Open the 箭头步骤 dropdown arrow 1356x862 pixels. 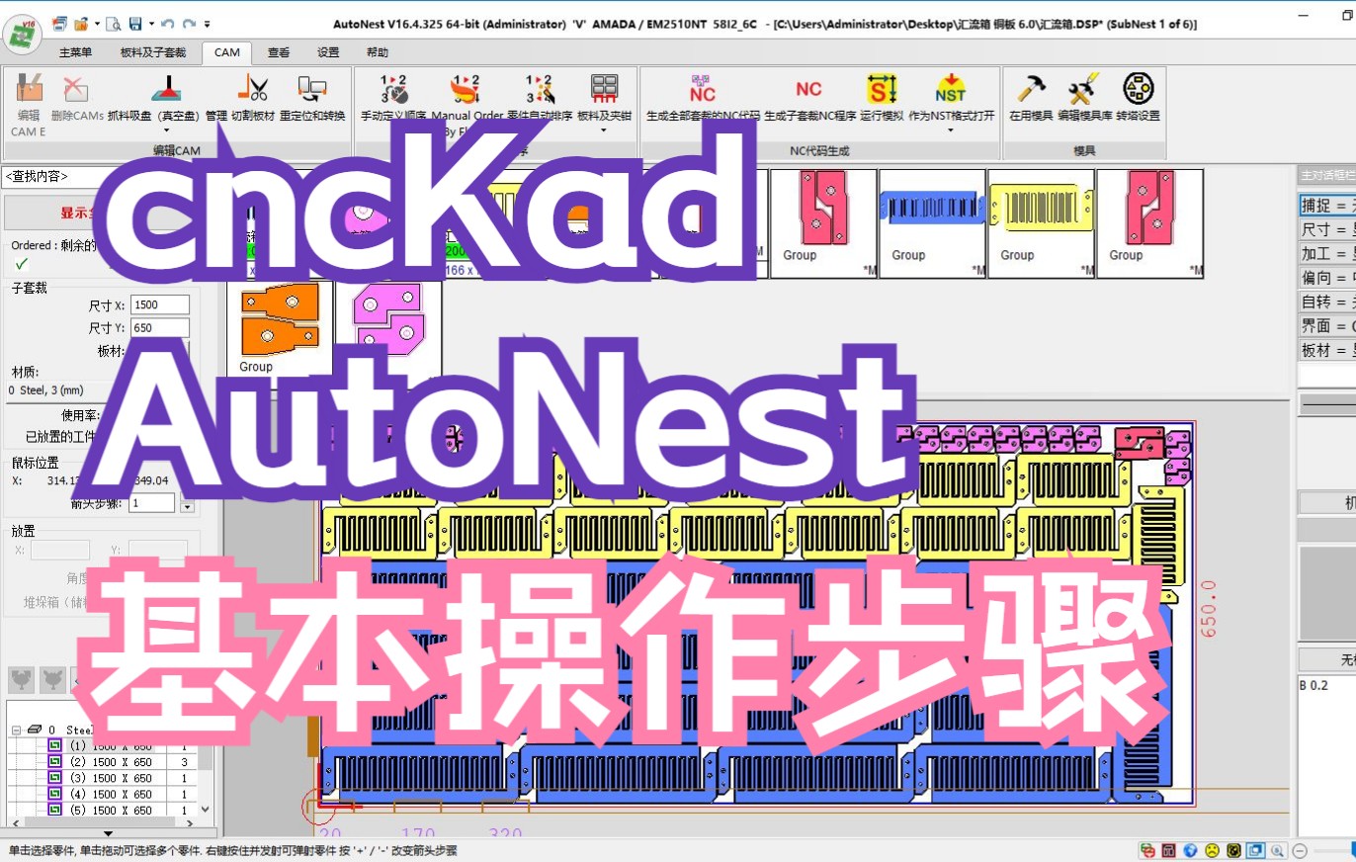187,505
